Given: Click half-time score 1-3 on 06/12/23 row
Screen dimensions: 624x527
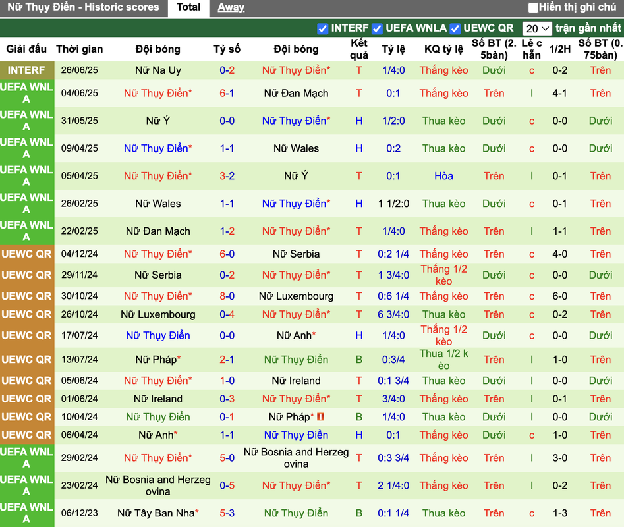Looking at the screenshot, I should point(560,513).
